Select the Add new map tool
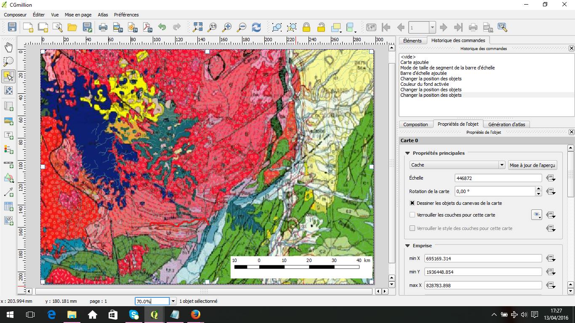 (8, 106)
